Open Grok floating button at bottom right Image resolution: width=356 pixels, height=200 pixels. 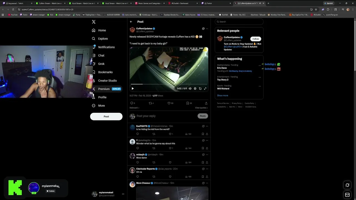tap(347, 185)
